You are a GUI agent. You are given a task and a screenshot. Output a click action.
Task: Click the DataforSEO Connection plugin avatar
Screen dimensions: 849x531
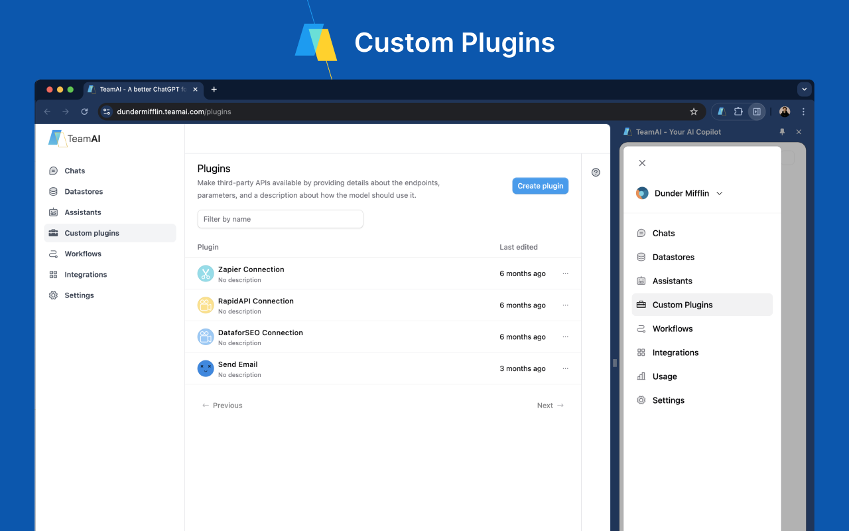[x=206, y=337]
